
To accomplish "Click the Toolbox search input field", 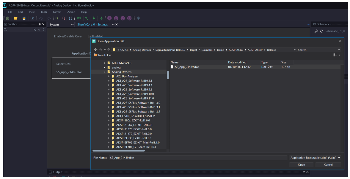I will pyautogui.click(x=20, y=30).
